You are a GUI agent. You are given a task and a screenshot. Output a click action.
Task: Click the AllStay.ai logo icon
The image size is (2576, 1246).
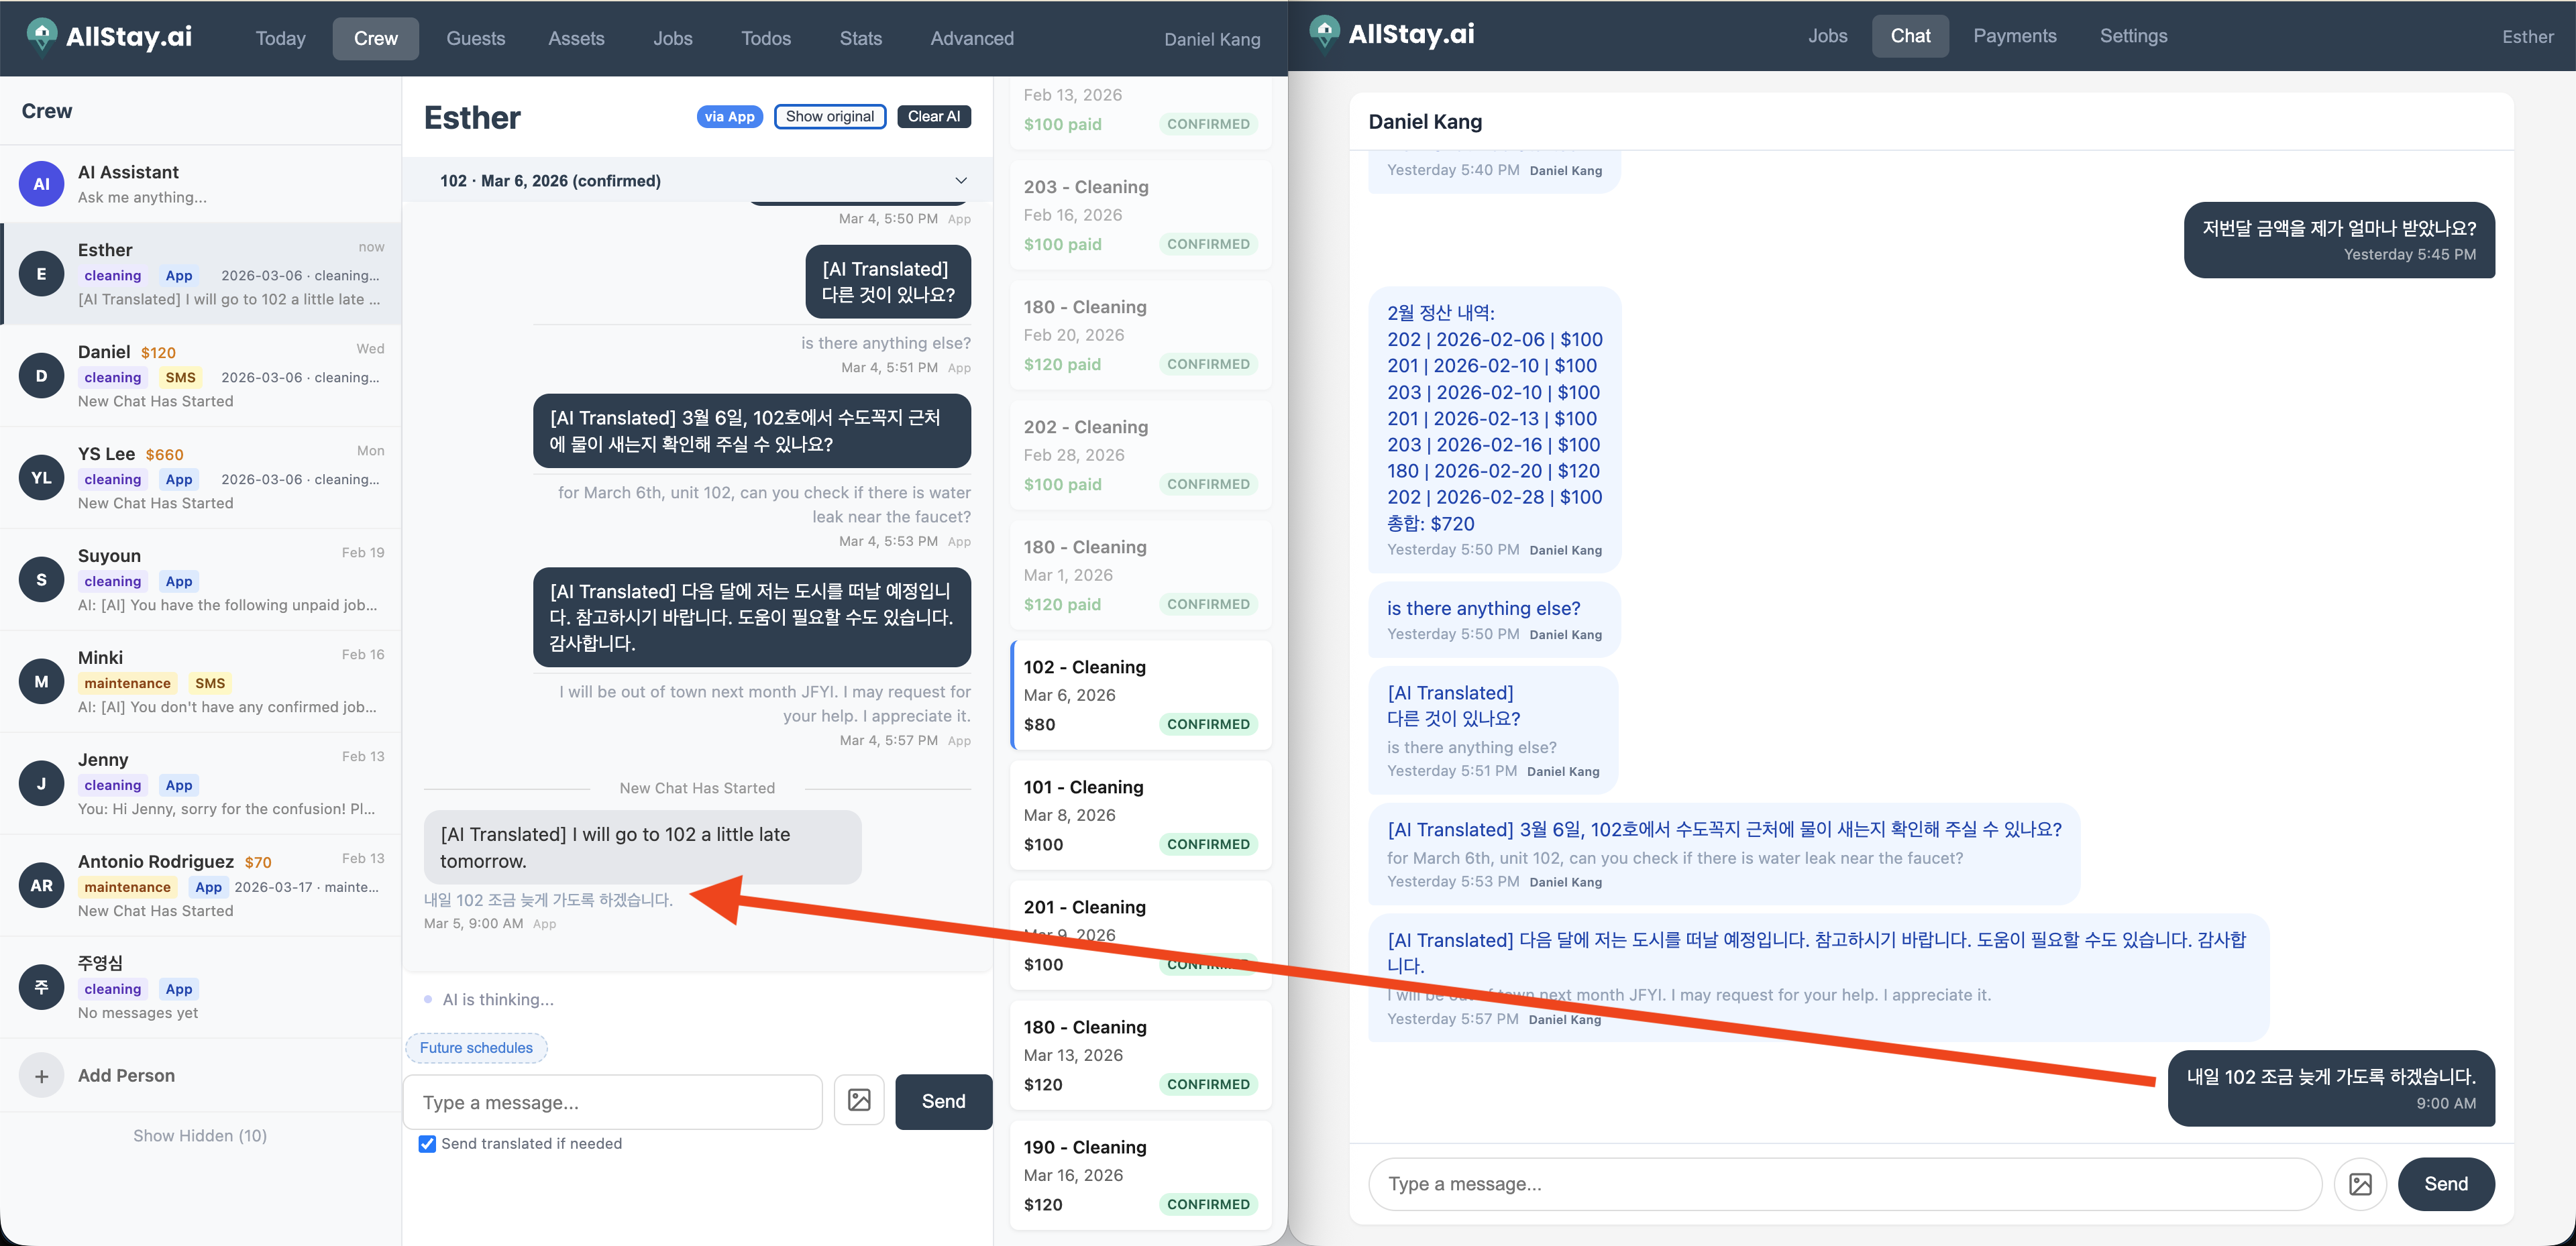pyautogui.click(x=41, y=36)
